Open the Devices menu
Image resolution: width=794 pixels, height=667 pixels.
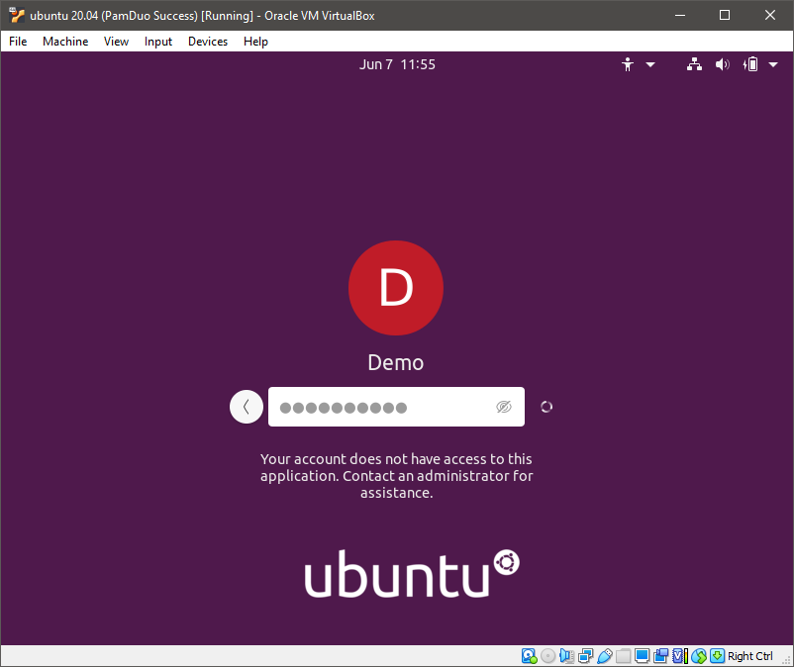(208, 42)
